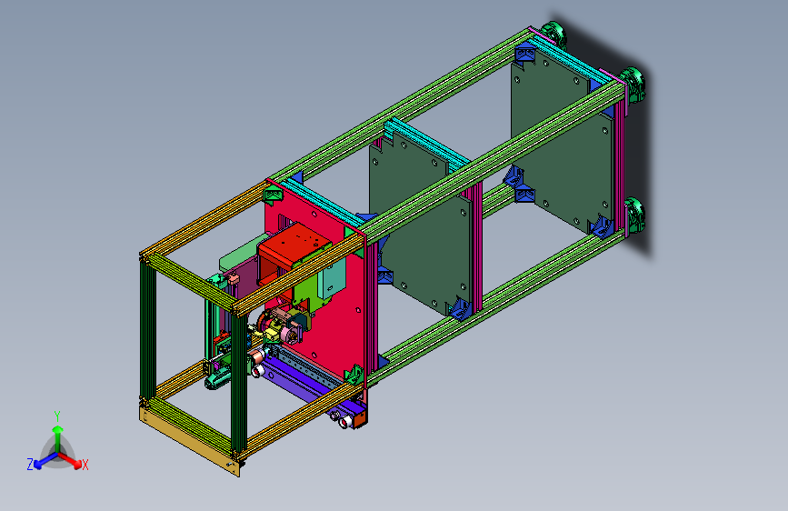Select the top-right green caster wheel
Screen dimensions: 788x511
tap(633, 85)
